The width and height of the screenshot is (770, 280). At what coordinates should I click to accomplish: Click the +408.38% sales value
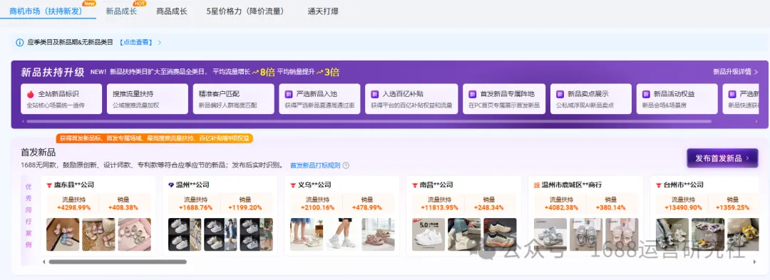(124, 207)
